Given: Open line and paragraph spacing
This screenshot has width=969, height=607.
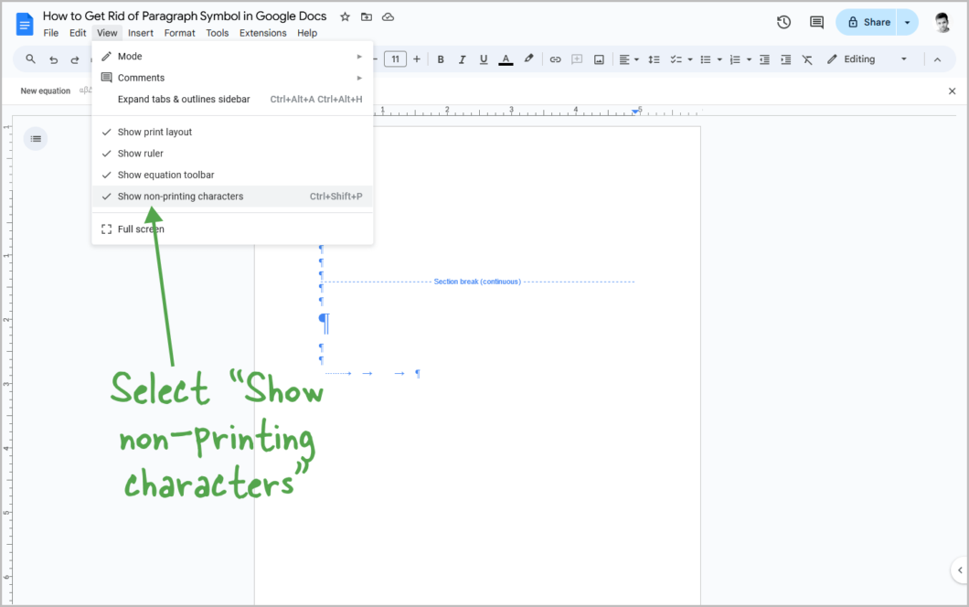Looking at the screenshot, I should [654, 59].
